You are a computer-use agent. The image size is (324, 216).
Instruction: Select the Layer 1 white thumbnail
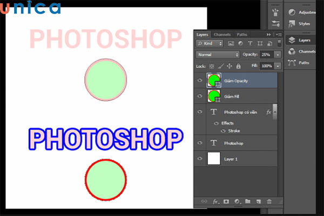pyautogui.click(x=214, y=159)
